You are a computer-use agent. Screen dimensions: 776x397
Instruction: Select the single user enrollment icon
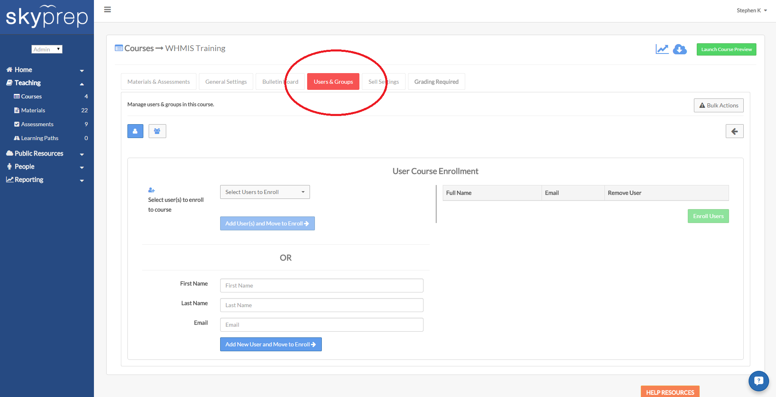[x=135, y=131]
